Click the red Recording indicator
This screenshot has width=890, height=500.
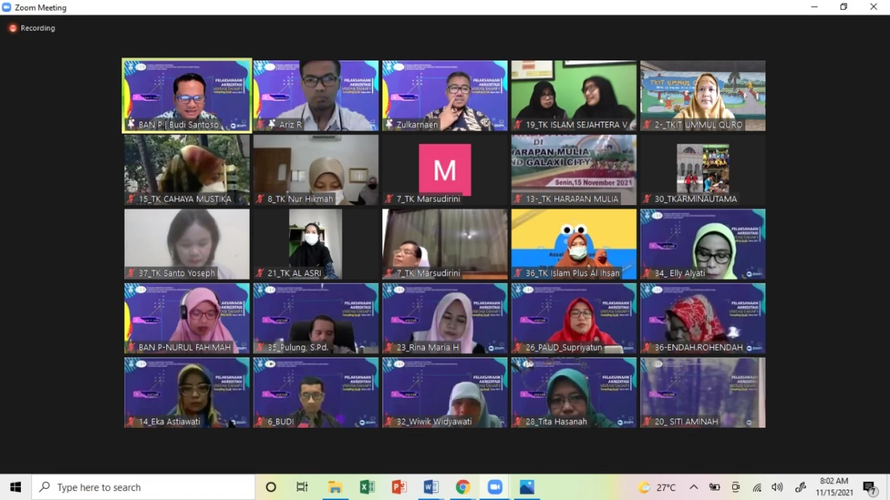tap(32, 28)
